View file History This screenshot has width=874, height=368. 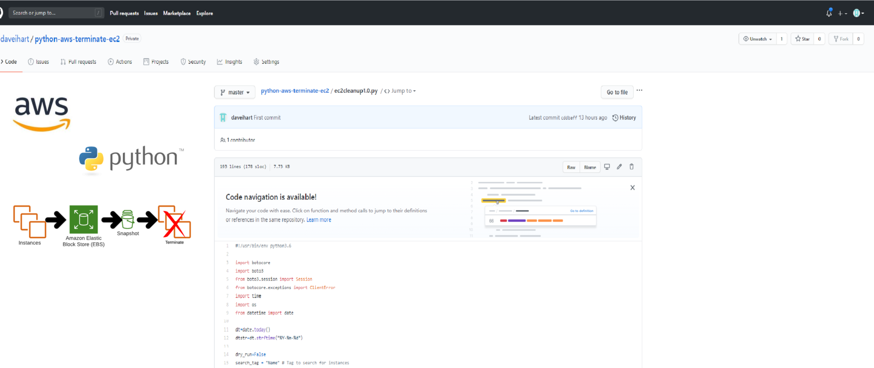624,118
